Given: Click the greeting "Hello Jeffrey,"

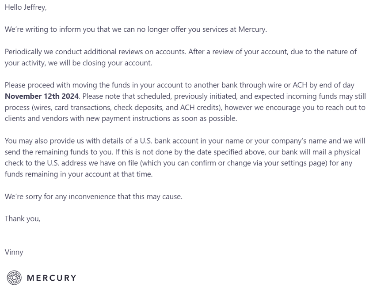Looking at the screenshot, I should point(26,7).
